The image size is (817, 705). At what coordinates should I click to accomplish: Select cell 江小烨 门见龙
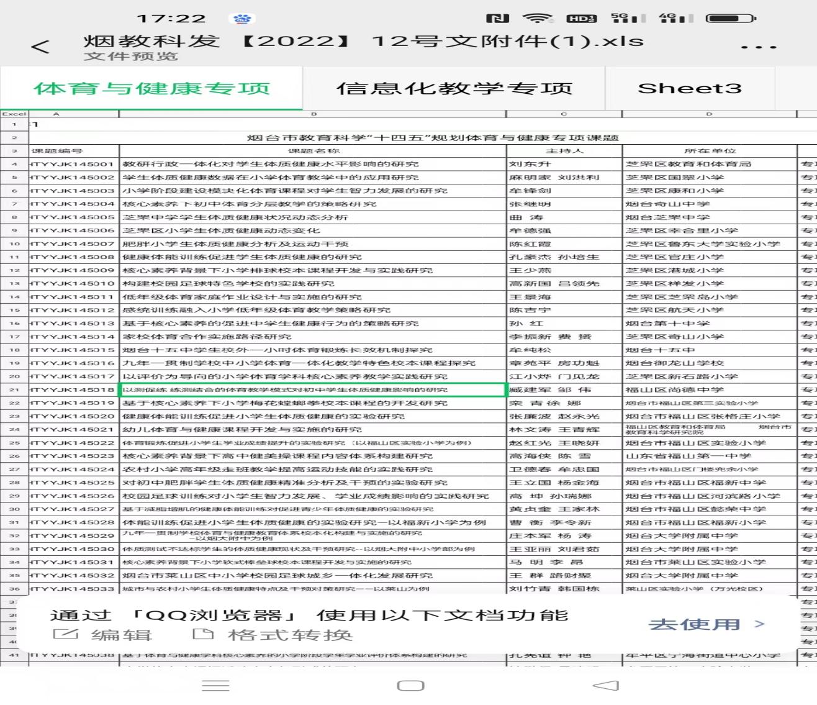pyautogui.click(x=564, y=376)
